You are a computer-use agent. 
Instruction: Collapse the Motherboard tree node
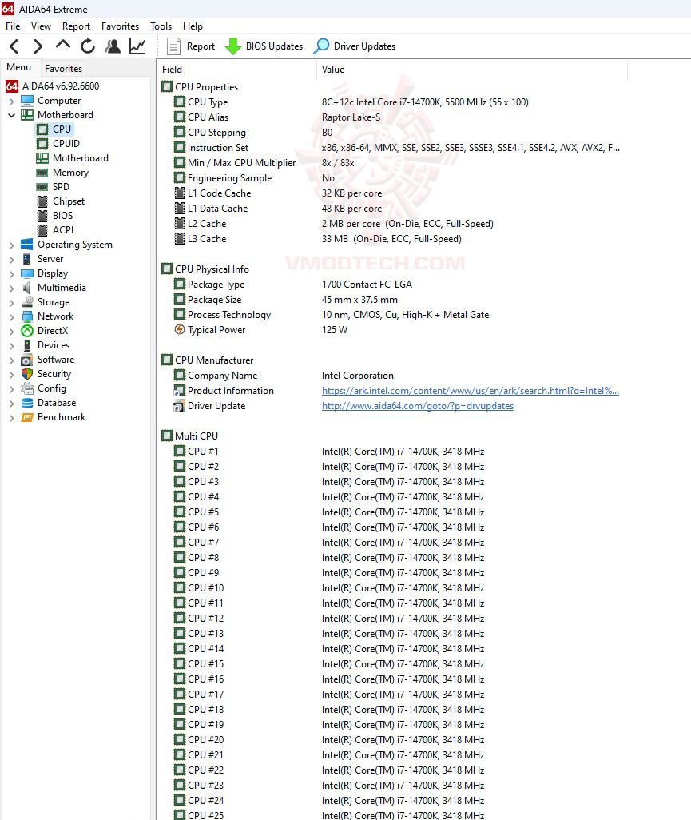tap(11, 115)
